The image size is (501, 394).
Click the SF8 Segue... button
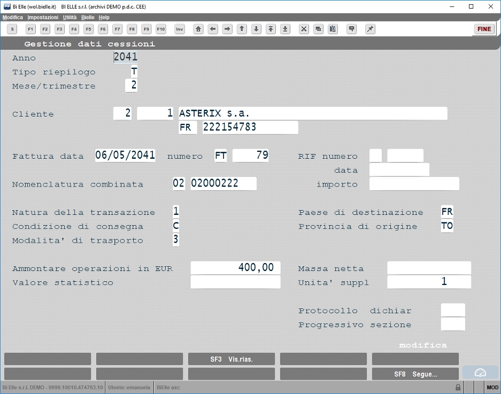coord(415,374)
